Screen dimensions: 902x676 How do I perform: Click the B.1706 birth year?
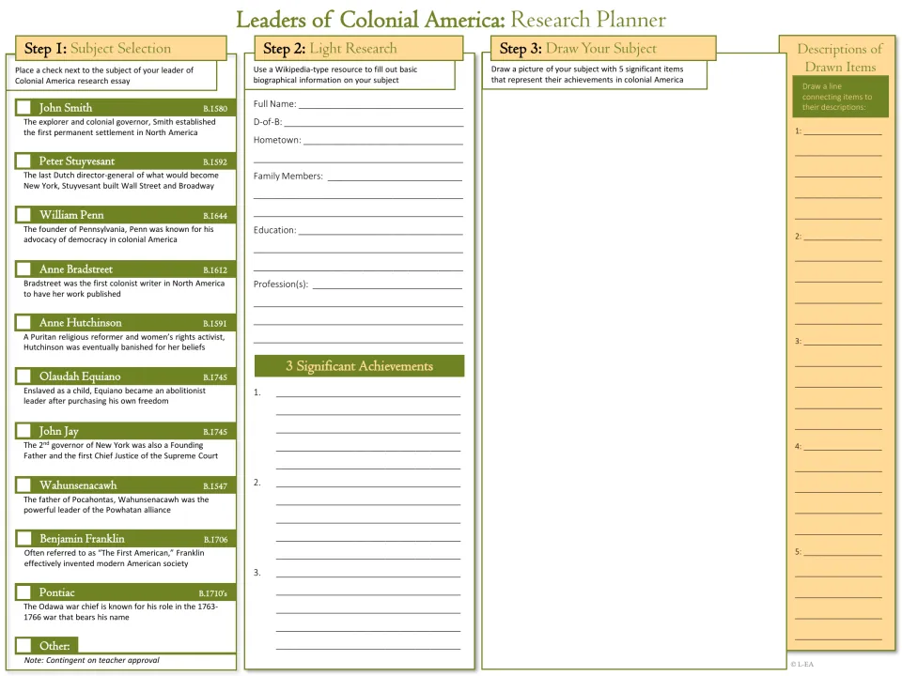(216, 540)
